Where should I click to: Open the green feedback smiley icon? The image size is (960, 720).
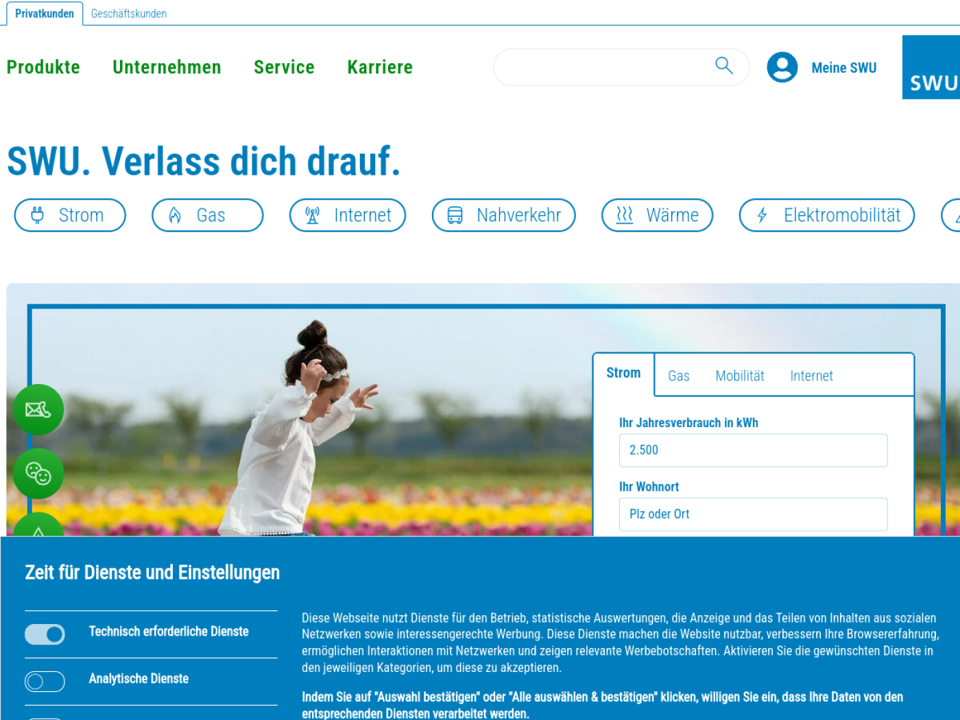pos(38,474)
